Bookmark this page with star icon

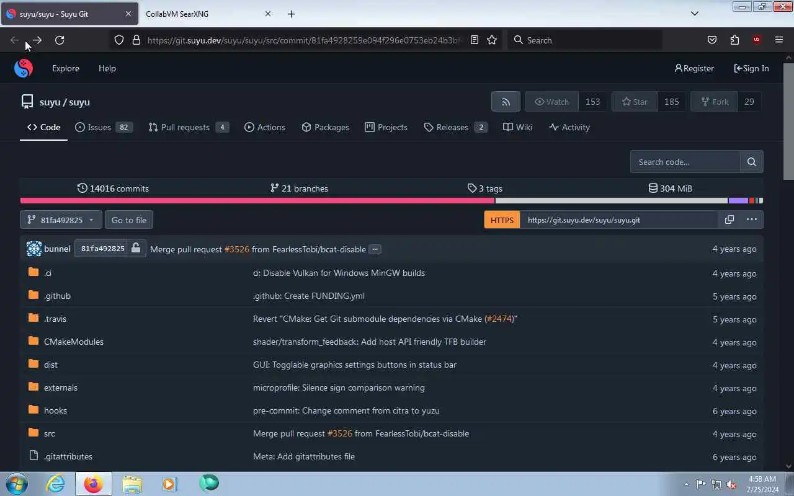[x=492, y=40]
